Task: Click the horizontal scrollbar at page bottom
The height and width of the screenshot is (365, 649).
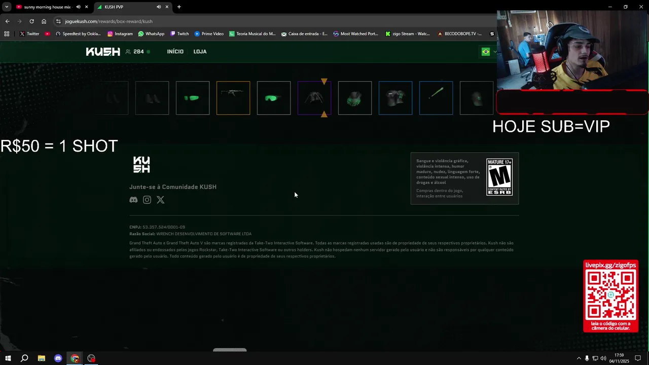Action: (230, 350)
